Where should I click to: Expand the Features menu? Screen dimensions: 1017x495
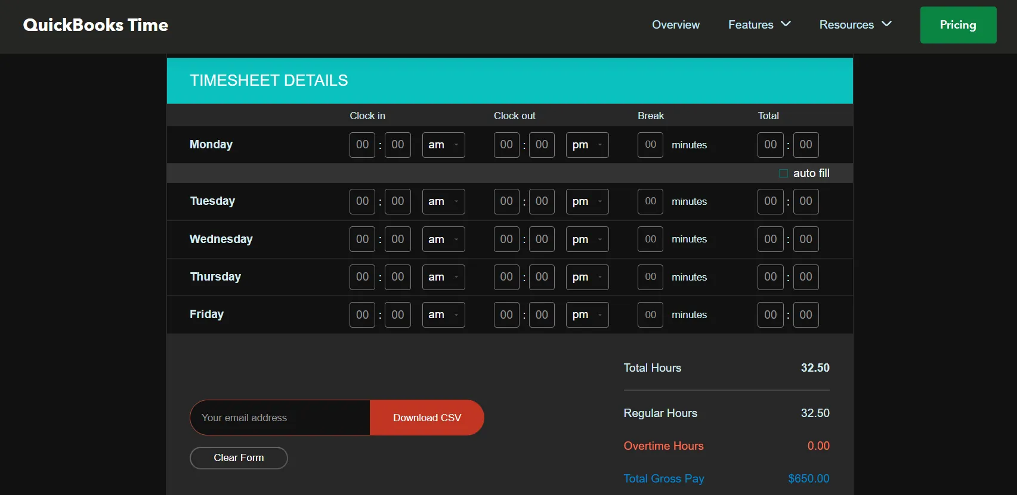coord(759,25)
